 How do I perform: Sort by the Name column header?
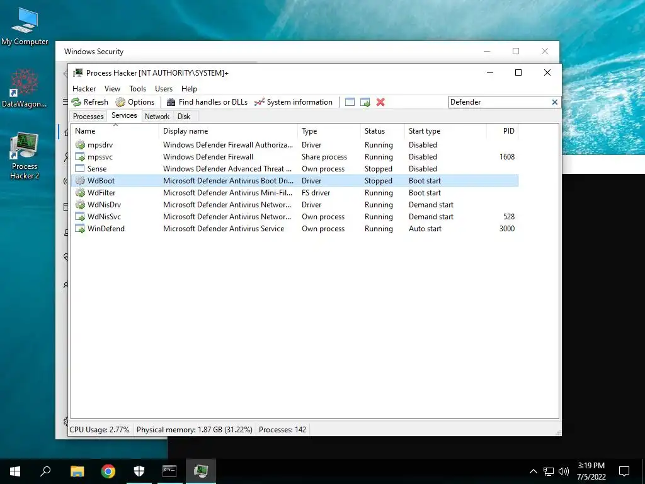point(115,131)
